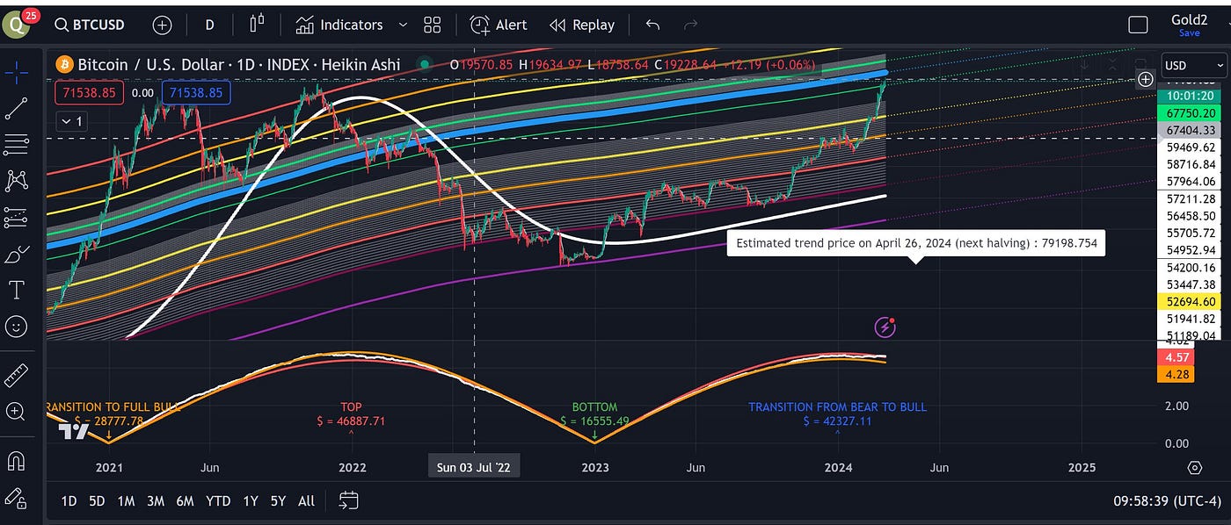This screenshot has width=1231, height=525.
Task: Open the layout grid selector
Action: click(x=432, y=25)
